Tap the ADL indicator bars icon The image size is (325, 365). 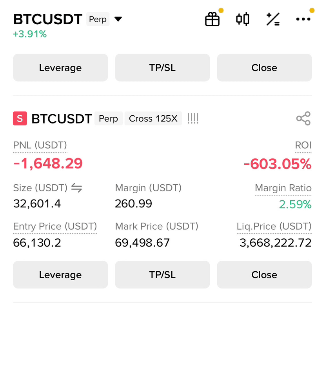[x=193, y=118]
